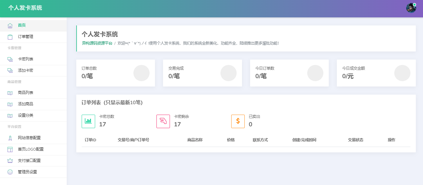Select the 首页 home icon in sidebar

10,25
